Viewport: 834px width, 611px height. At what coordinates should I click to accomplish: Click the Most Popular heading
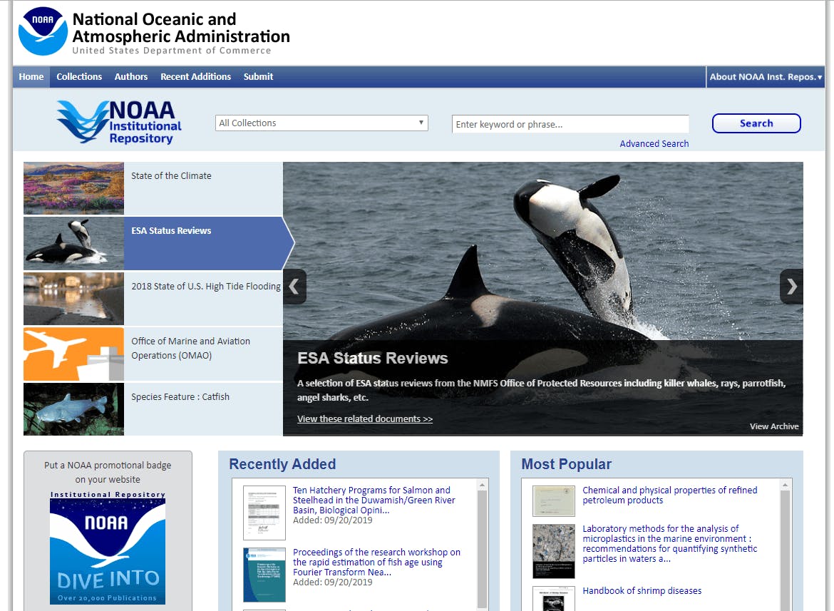(x=567, y=464)
